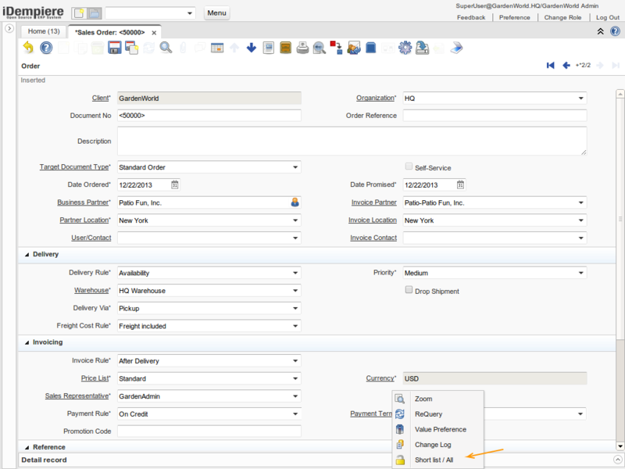625x469 pixels.
Task: Open the Warehouse dropdown
Action: point(295,291)
